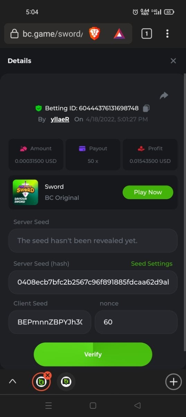Tap the Android back navigation triangle

[x=137, y=406]
